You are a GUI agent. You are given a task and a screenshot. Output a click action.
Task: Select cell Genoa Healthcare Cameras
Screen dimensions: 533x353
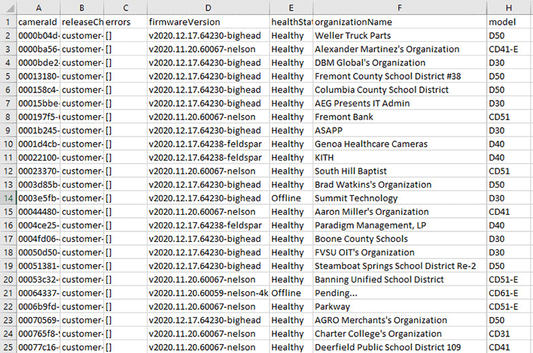point(400,144)
